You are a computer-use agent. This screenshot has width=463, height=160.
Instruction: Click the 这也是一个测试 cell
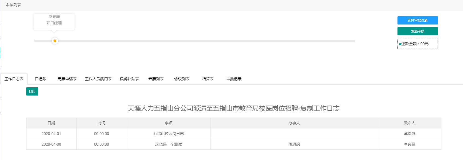click(168, 144)
